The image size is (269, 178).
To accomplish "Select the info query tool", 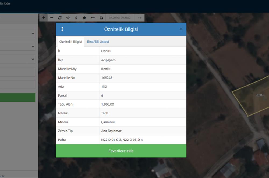I will pos(76,18).
